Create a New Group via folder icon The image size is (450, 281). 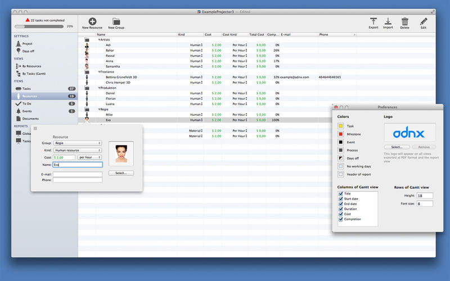pos(116,21)
